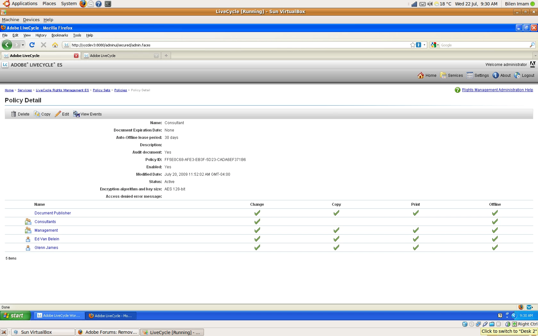538x336 pixels.
Task: Open the list all tabs dropdown
Action: click(535, 55)
